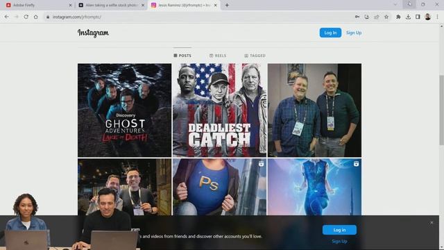Open saved passwords key icon

click(357, 17)
